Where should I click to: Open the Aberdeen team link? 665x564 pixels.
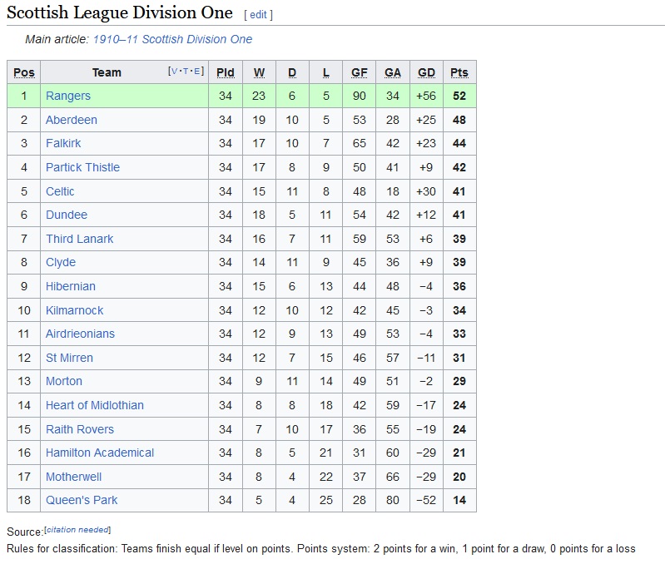pyautogui.click(x=72, y=120)
